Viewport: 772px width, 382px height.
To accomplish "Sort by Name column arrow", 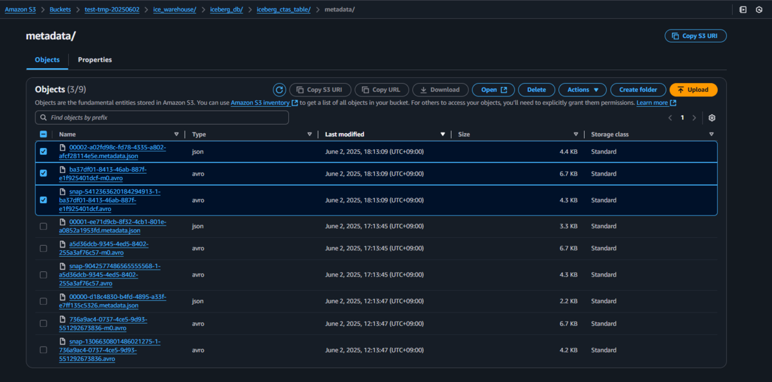I will (x=176, y=134).
